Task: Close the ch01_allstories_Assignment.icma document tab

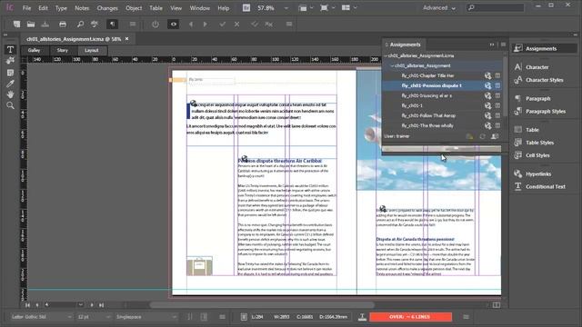Action: pos(127,38)
